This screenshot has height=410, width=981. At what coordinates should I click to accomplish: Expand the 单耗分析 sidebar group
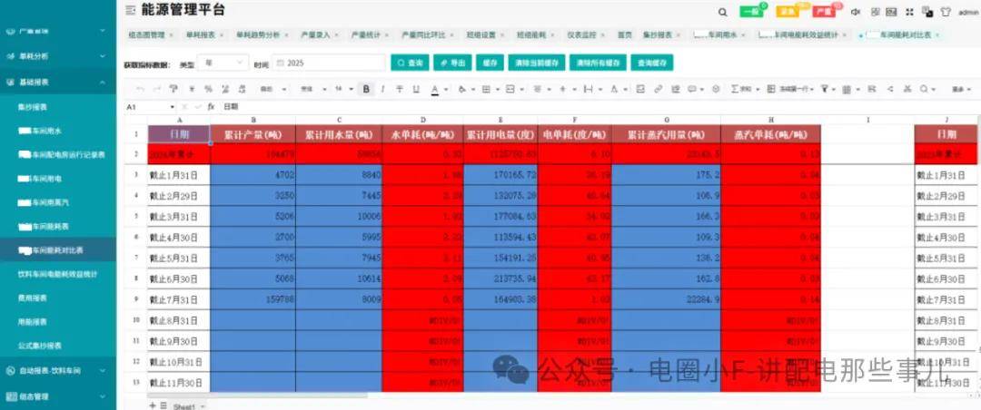57,56
